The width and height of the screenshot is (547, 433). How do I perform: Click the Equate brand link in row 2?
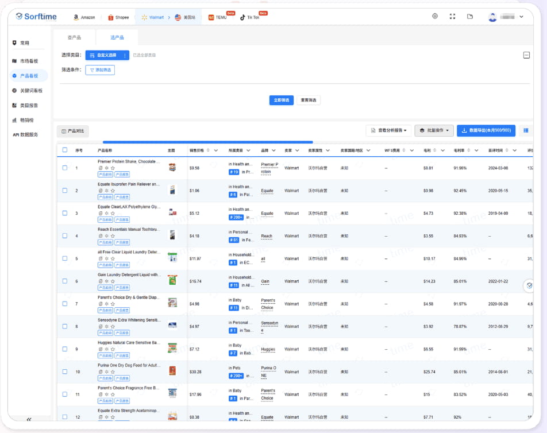267,191
